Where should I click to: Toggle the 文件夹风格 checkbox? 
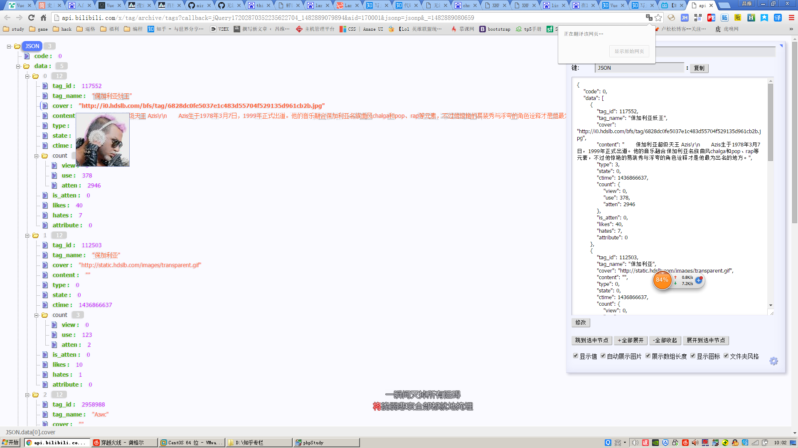point(726,356)
